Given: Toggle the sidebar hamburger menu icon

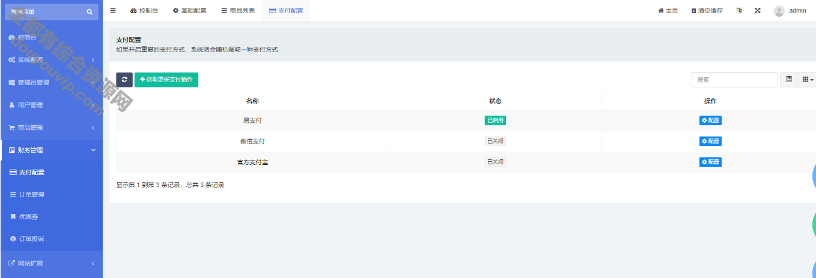Looking at the screenshot, I should [113, 11].
